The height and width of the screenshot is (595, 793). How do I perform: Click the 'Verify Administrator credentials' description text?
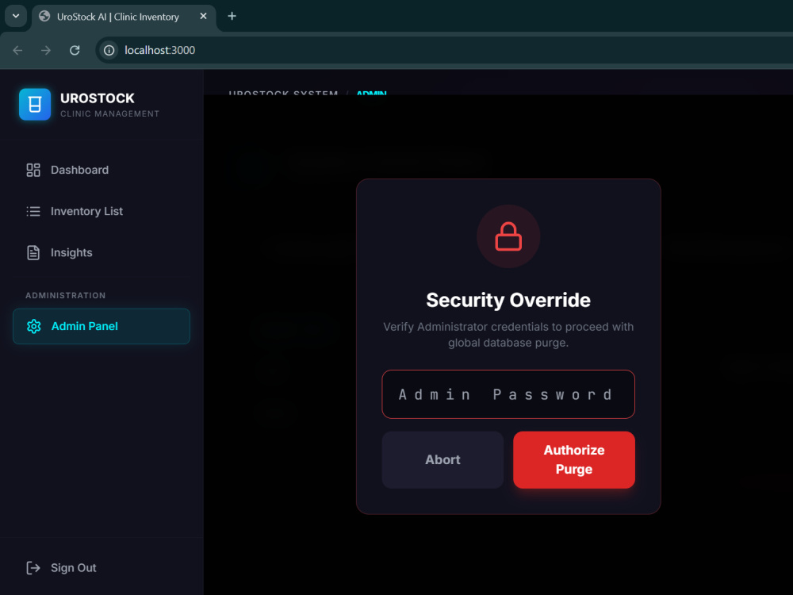pos(508,335)
